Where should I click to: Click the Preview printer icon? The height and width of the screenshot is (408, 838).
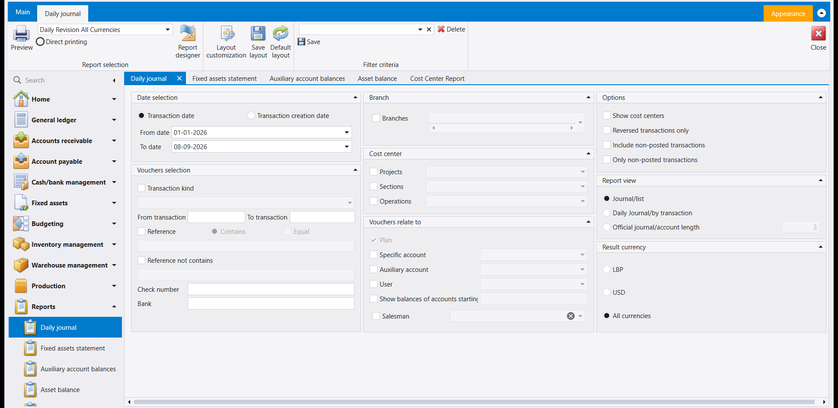click(21, 34)
